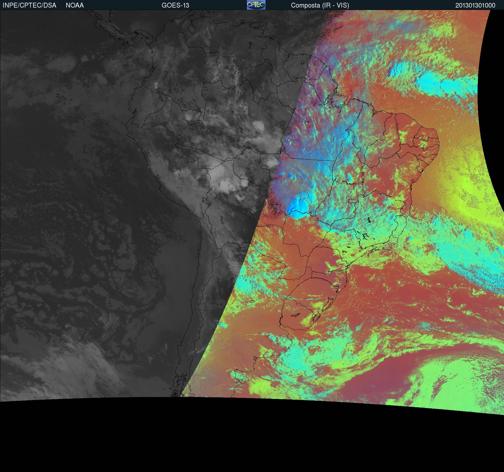Select the GOES-13 satellite name text
This screenshot has width=504, height=472.
175,5
